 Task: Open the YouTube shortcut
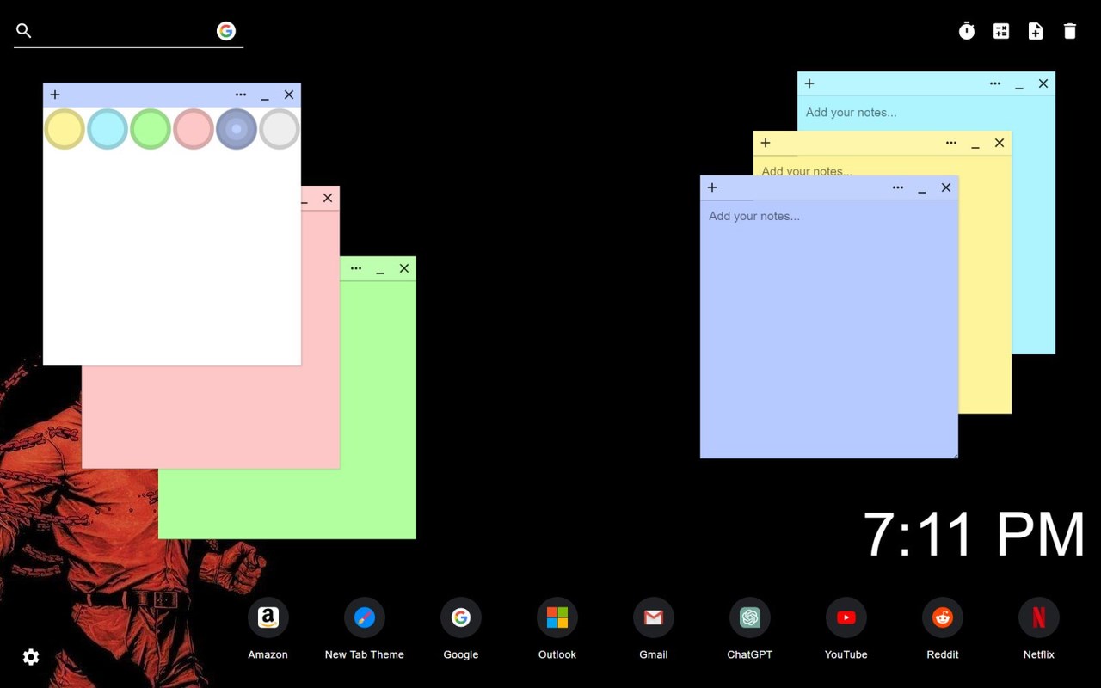pos(846,617)
